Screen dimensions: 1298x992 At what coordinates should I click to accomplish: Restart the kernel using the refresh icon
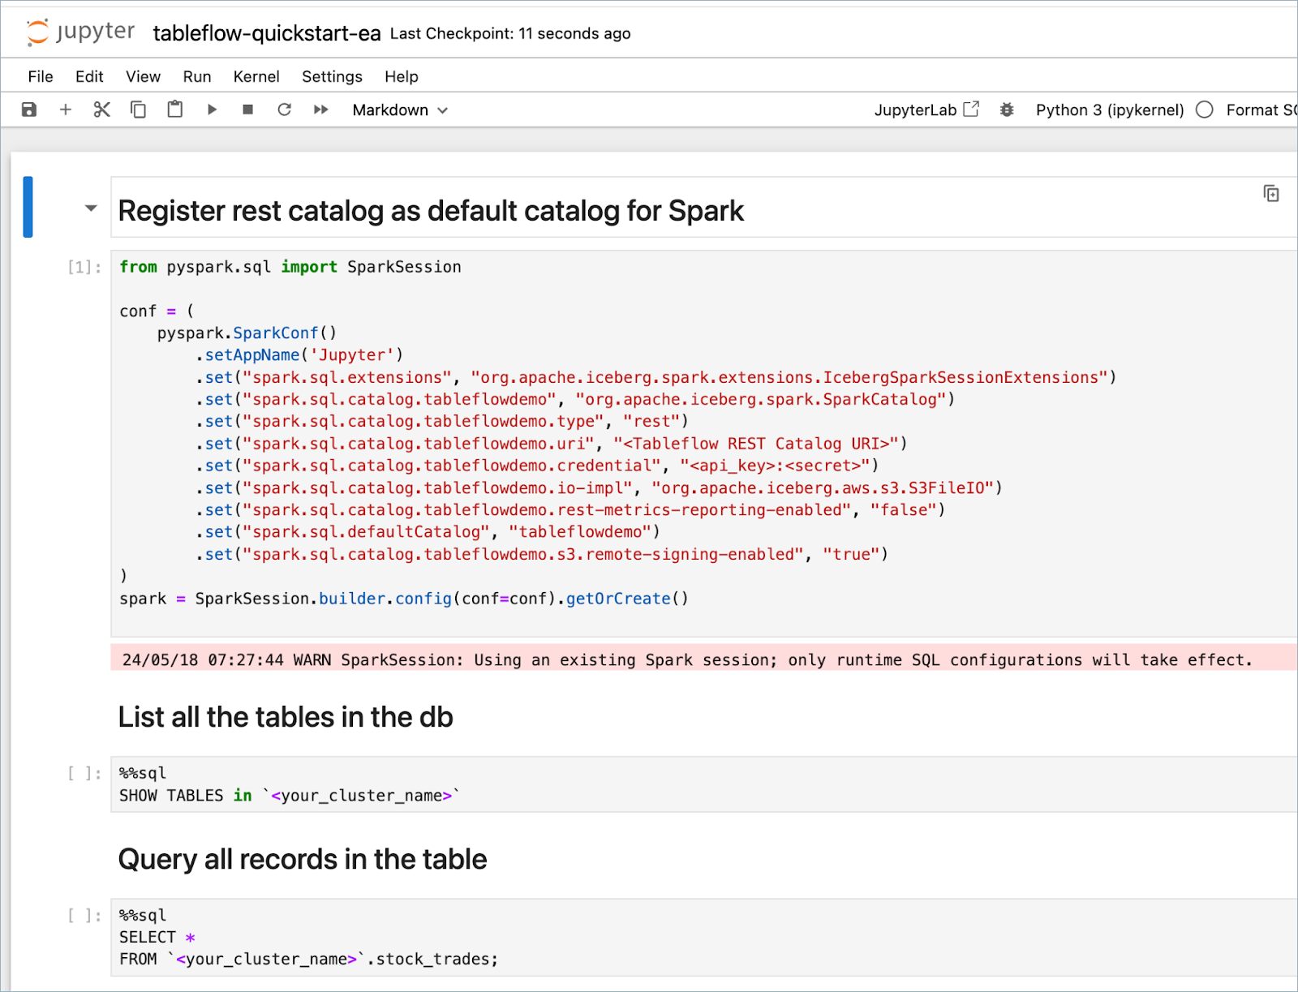pos(284,110)
